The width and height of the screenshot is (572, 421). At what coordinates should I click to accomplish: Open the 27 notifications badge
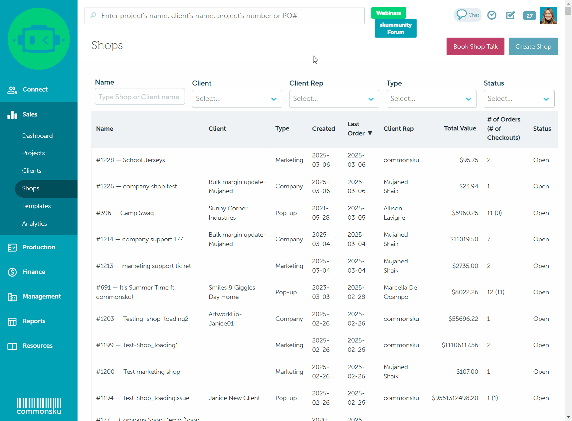(529, 16)
